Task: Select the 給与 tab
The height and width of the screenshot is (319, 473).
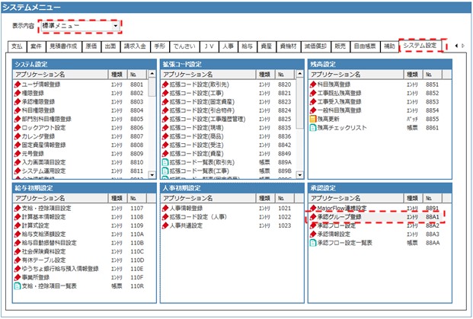Action: click(245, 46)
